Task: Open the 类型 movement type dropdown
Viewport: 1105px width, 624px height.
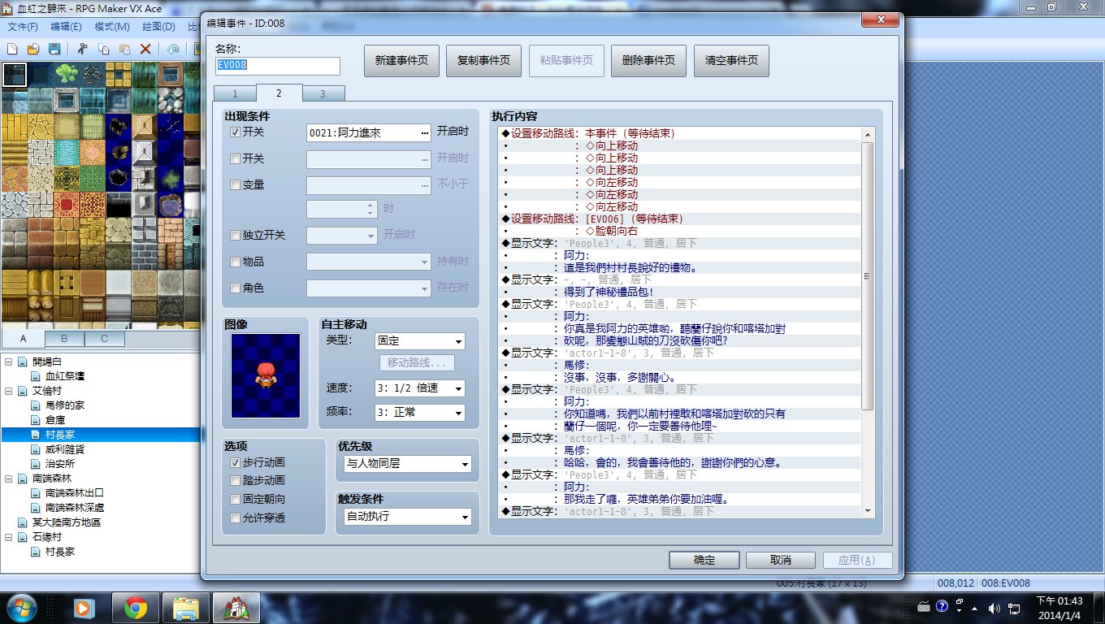Action: [420, 341]
